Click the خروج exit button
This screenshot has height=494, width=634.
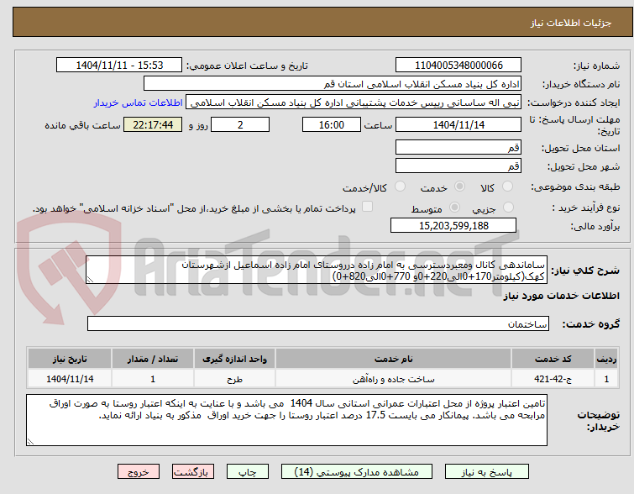pyautogui.click(x=139, y=472)
